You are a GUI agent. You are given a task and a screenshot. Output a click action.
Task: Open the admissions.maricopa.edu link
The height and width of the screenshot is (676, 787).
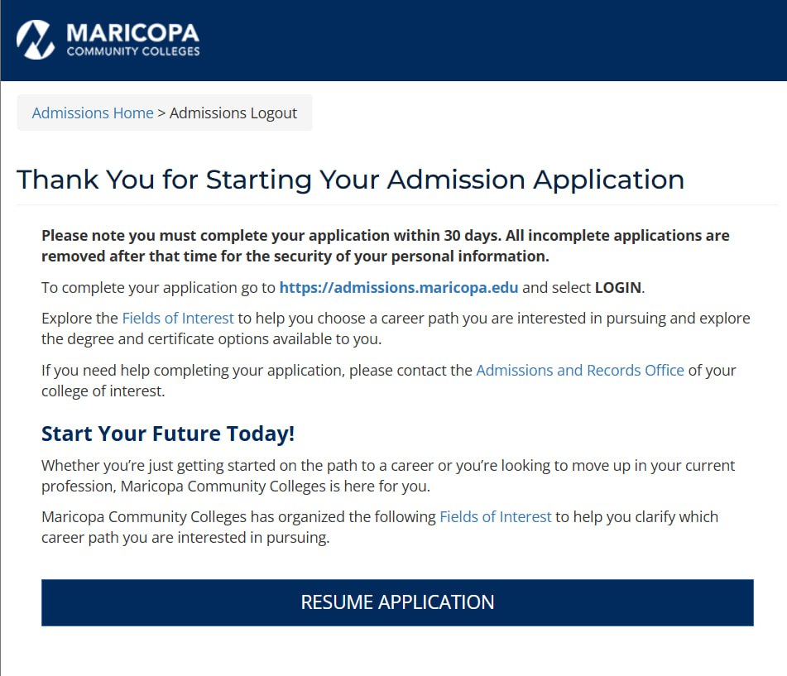pyautogui.click(x=398, y=287)
